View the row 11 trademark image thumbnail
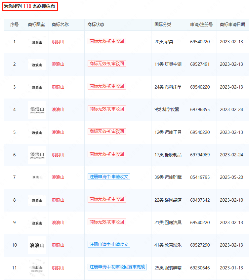 [x=37, y=268]
